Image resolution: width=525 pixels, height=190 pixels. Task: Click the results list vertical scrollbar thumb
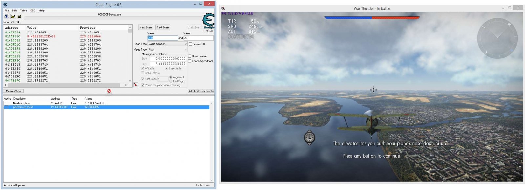pos(130,31)
